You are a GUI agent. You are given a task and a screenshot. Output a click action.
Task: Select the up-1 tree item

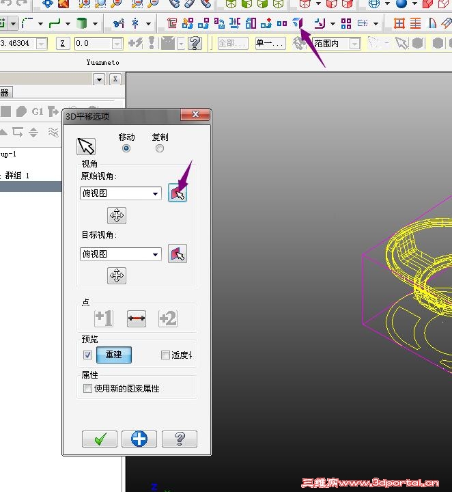[8, 154]
